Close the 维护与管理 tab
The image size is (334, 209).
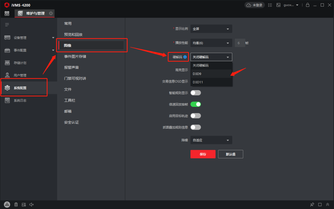pyautogui.click(x=51, y=13)
